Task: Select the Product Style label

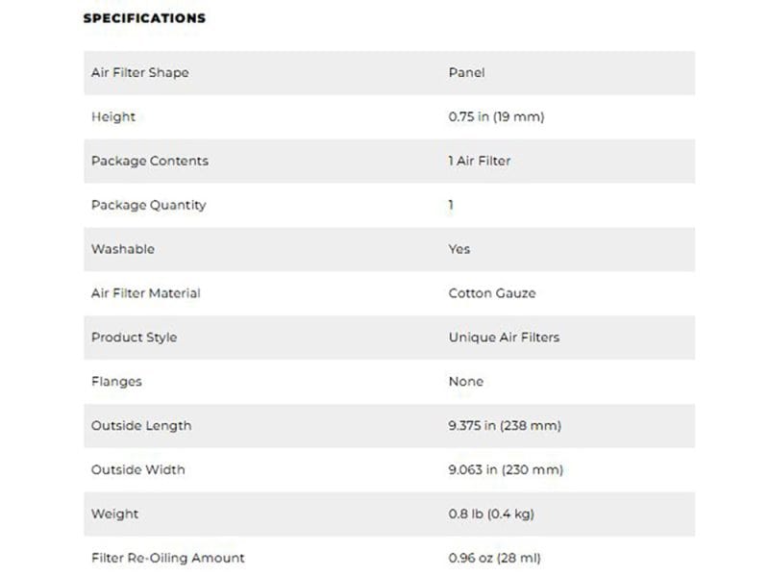Action: point(134,338)
